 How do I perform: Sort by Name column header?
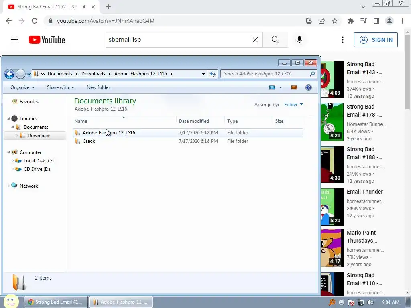click(x=125, y=121)
